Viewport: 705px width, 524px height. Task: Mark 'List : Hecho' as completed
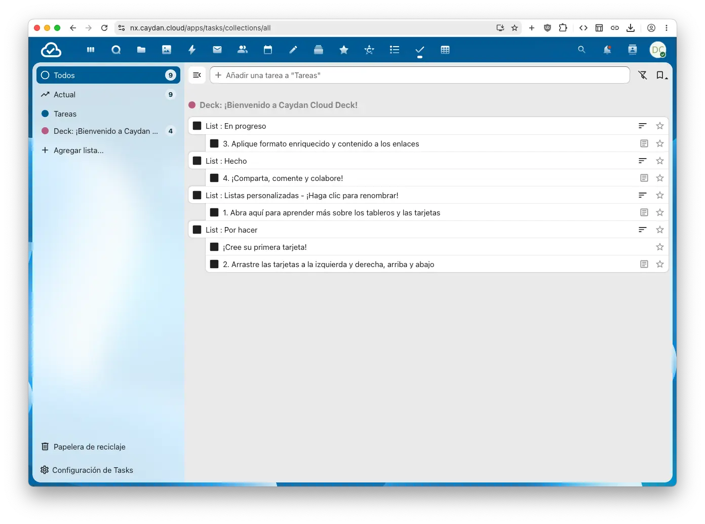pyautogui.click(x=197, y=161)
